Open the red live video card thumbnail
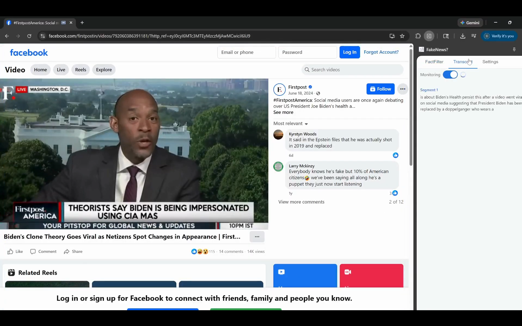The height and width of the screenshot is (326, 522). click(x=371, y=275)
